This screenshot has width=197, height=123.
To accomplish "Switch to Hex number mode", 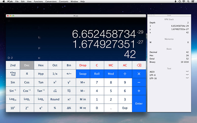I will [x=41, y=65].
